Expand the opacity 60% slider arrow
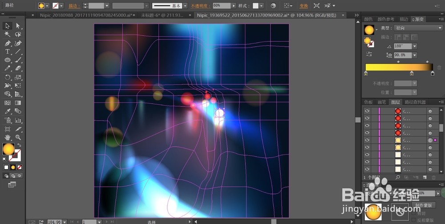 234,6
